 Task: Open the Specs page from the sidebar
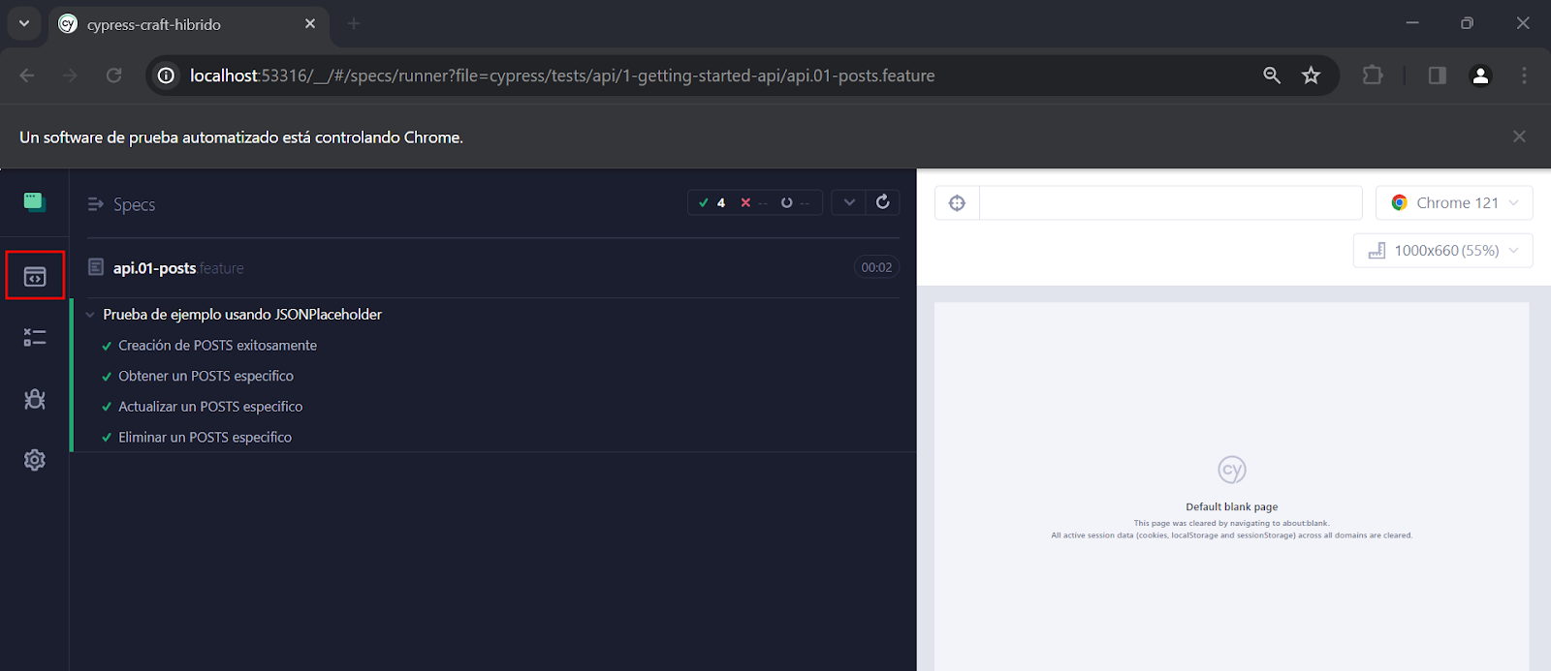pyautogui.click(x=35, y=277)
